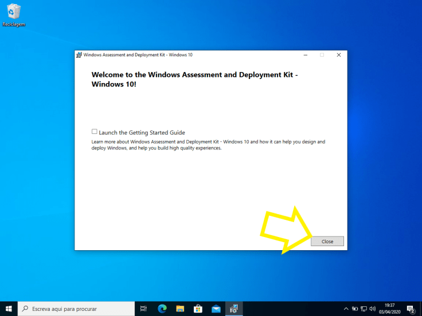Open the Mail app from the taskbar
This screenshot has width=422, height=316.
[216, 309]
